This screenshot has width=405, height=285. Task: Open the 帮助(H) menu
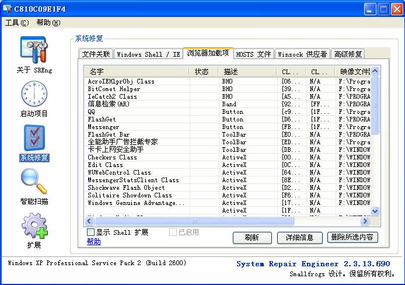click(x=48, y=23)
